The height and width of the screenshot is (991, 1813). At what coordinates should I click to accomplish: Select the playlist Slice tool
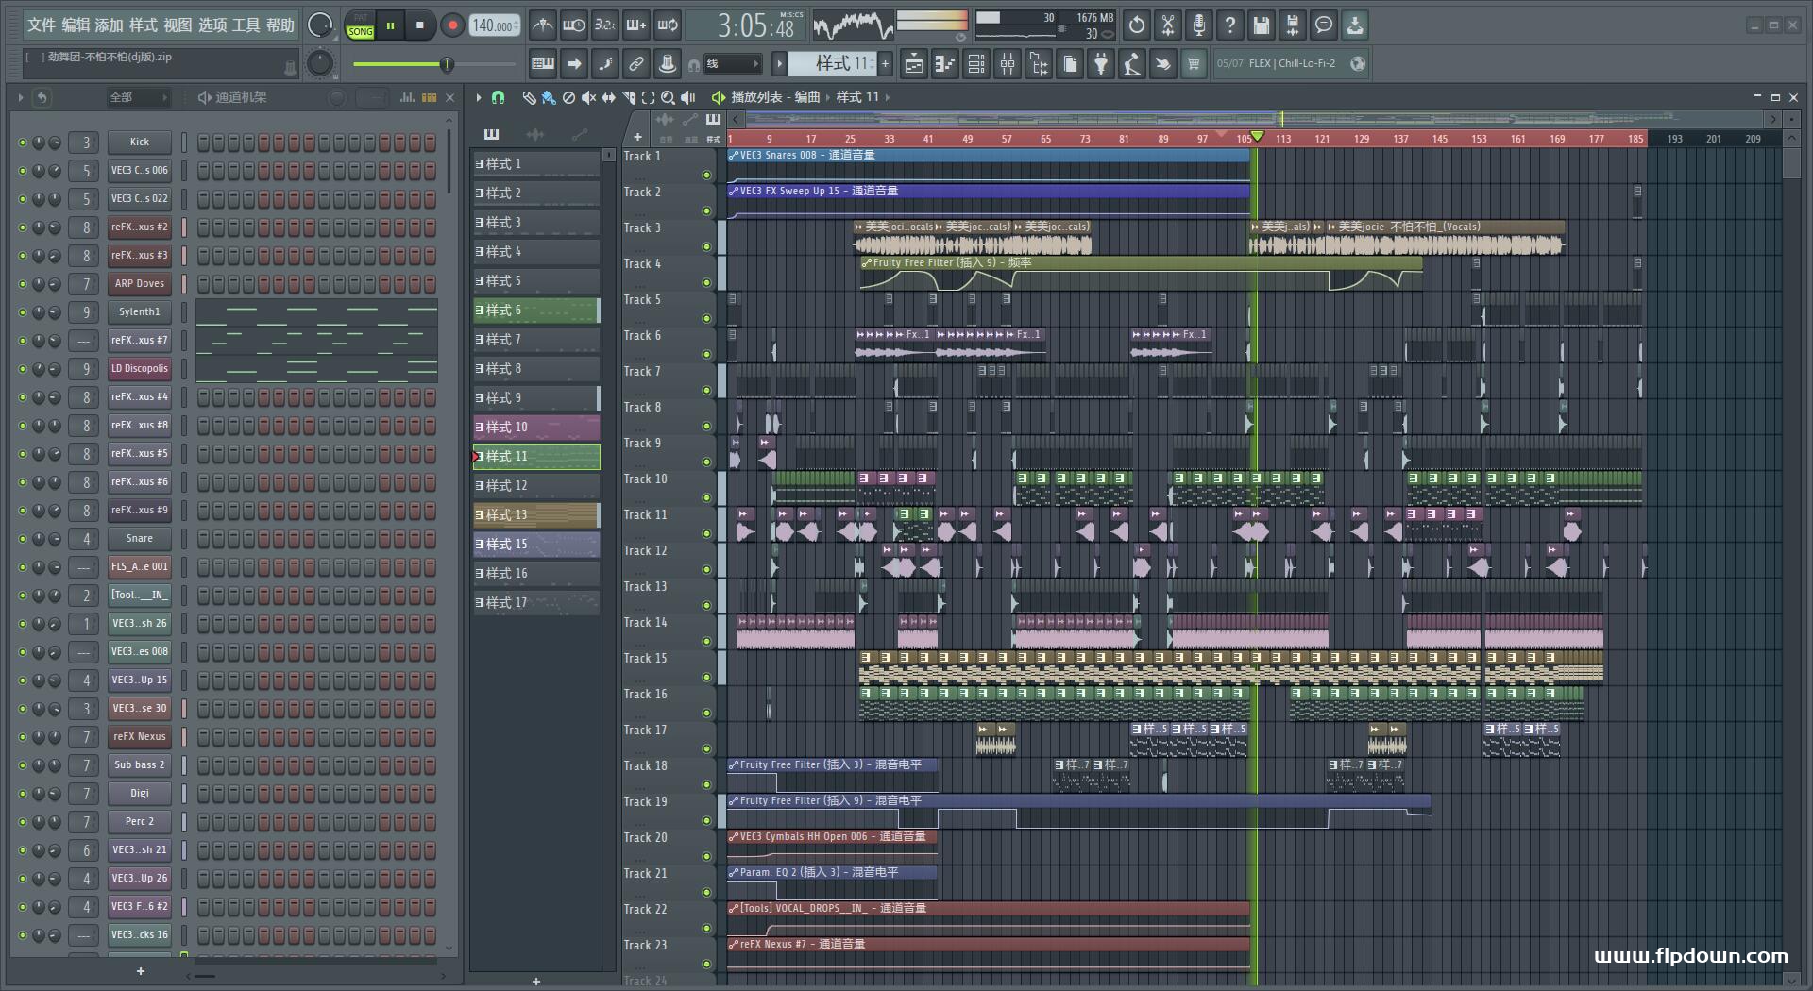pos(628,97)
